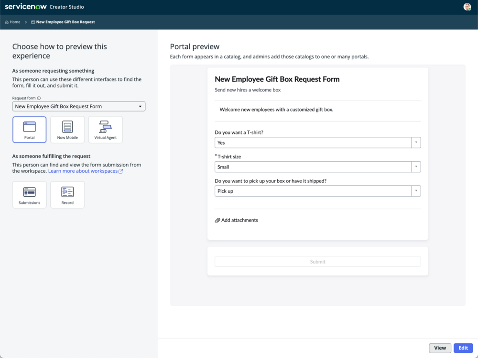The image size is (478, 358).
Task: Click 'Do you want a T-shirt?' label
Action: click(x=239, y=132)
